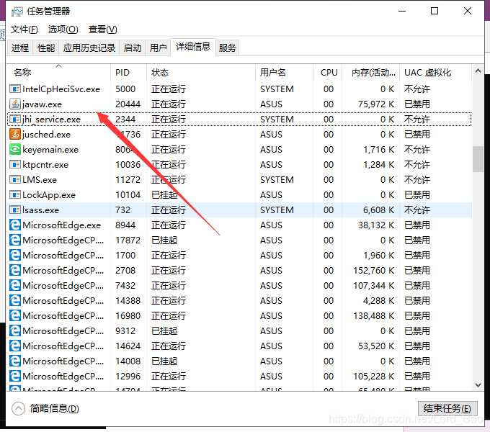Click 已挂起 status of LockApp.exe

pos(164,195)
